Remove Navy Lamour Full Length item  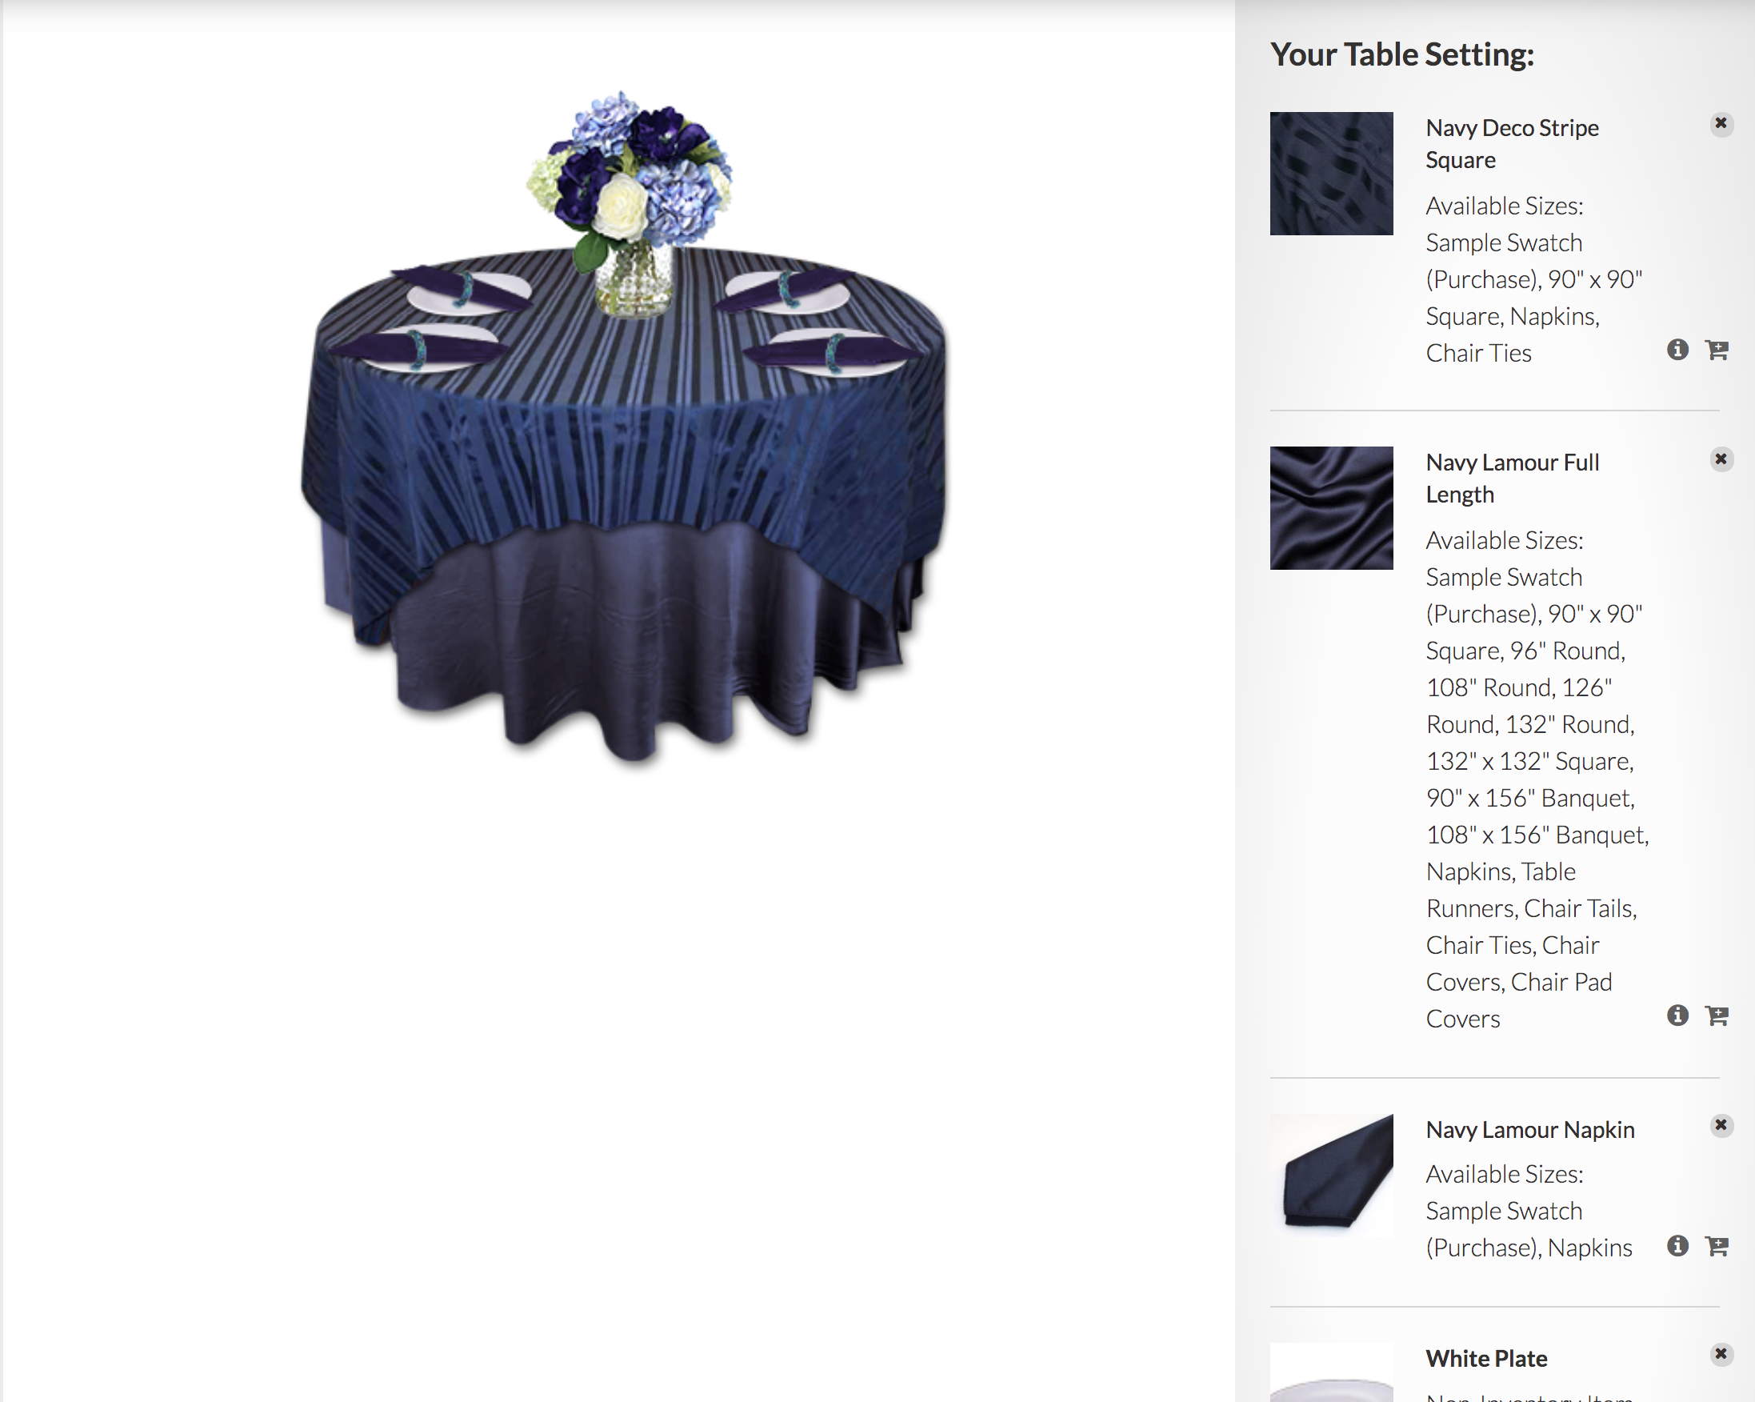(1721, 459)
